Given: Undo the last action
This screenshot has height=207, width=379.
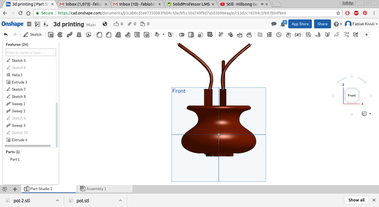Looking at the screenshot, I should pyautogui.click(x=6, y=35).
